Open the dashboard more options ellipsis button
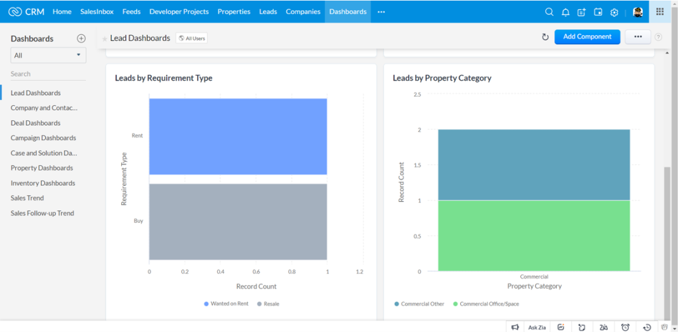This screenshot has width=678, height=332. click(638, 36)
